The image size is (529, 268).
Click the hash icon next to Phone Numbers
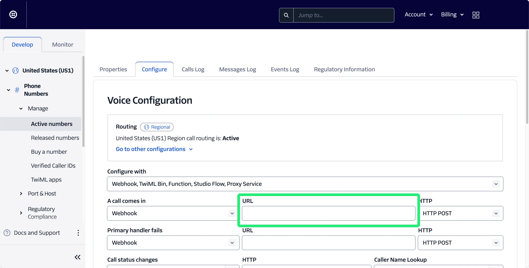(x=17, y=90)
